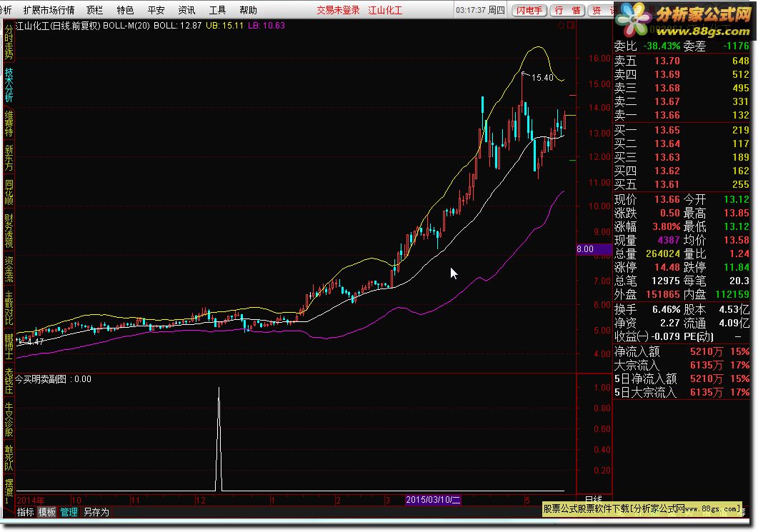Click the 8.00 price marker on price axis
This screenshot has height=532, width=758.
594,249
